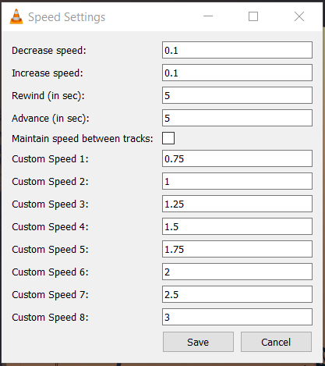Close the Speed Settings window
The height and width of the screenshot is (366, 325).
pyautogui.click(x=299, y=16)
